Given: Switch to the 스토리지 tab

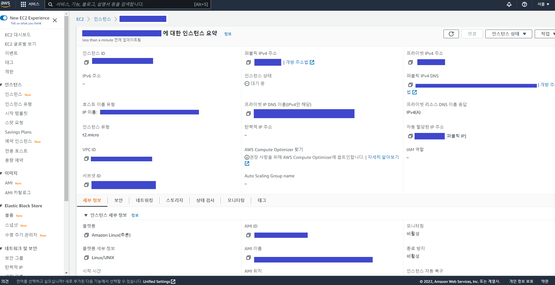Looking at the screenshot, I should [x=175, y=200].
